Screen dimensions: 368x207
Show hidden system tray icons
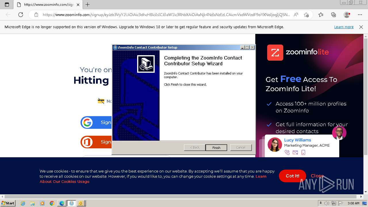(x=321, y=203)
